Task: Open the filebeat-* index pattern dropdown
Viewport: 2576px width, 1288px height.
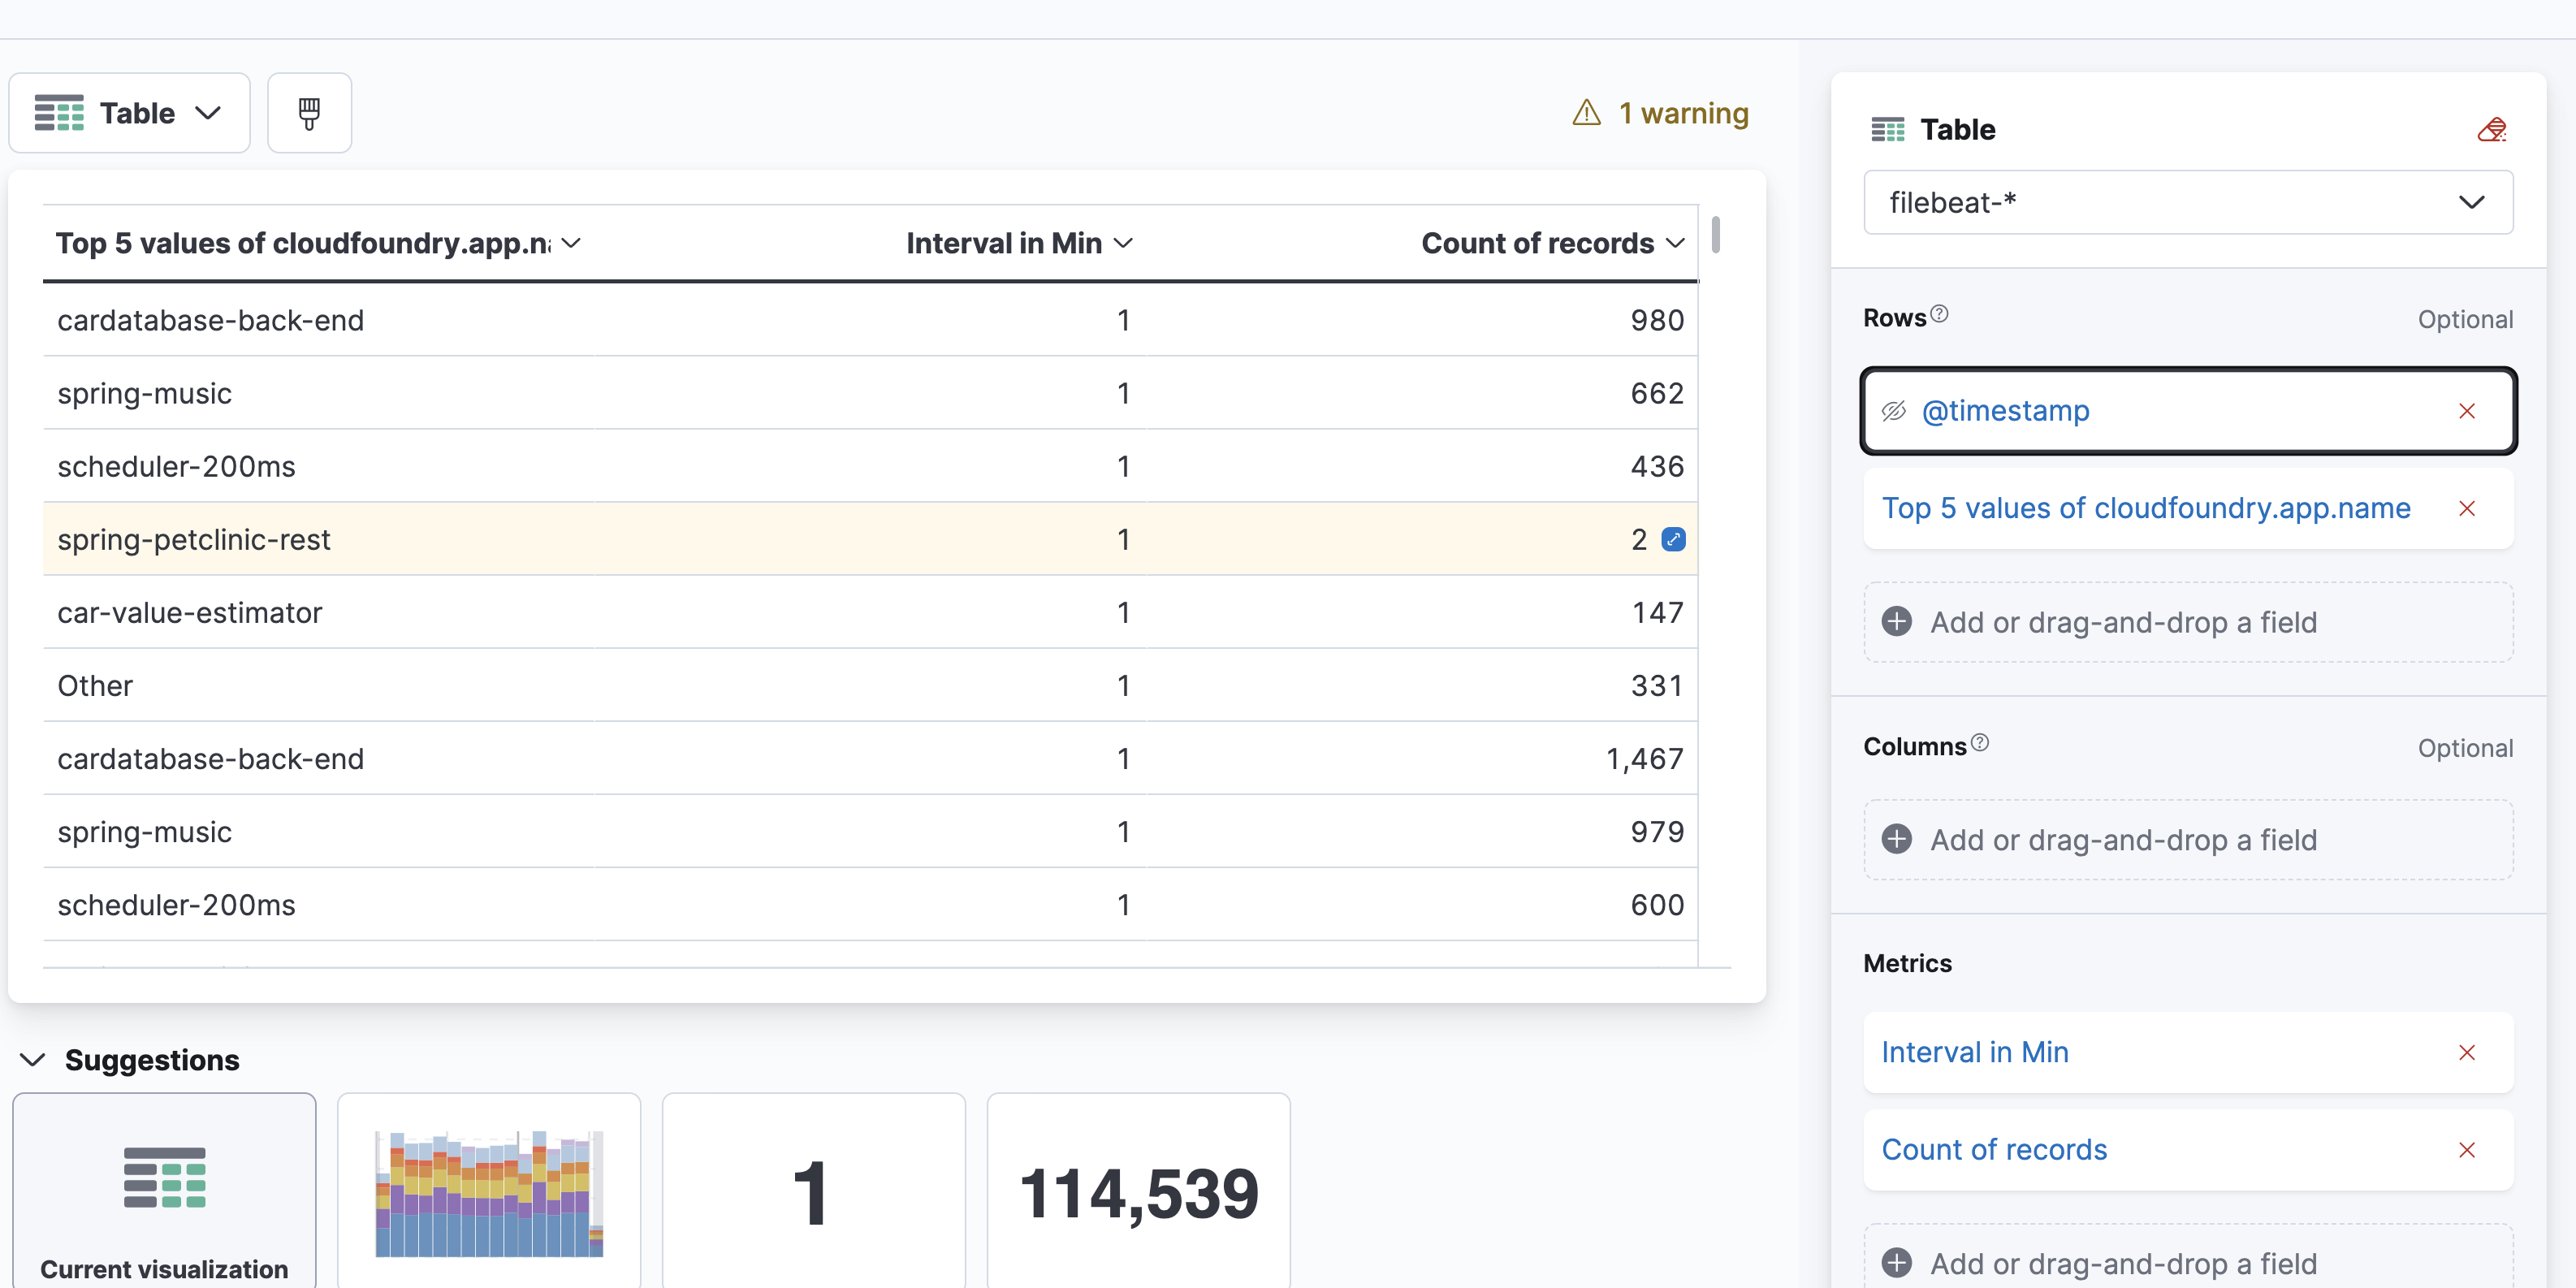Action: [x=2187, y=203]
